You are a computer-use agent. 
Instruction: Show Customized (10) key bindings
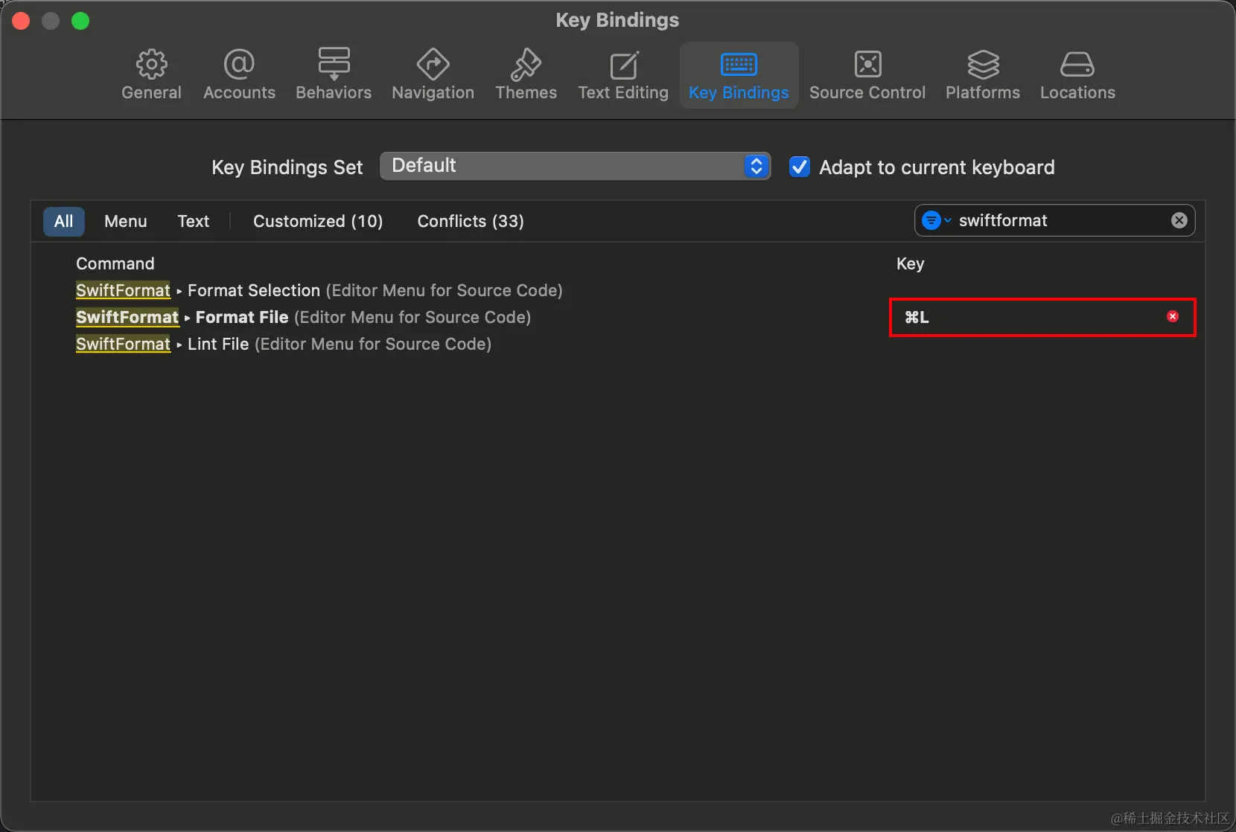coord(318,221)
